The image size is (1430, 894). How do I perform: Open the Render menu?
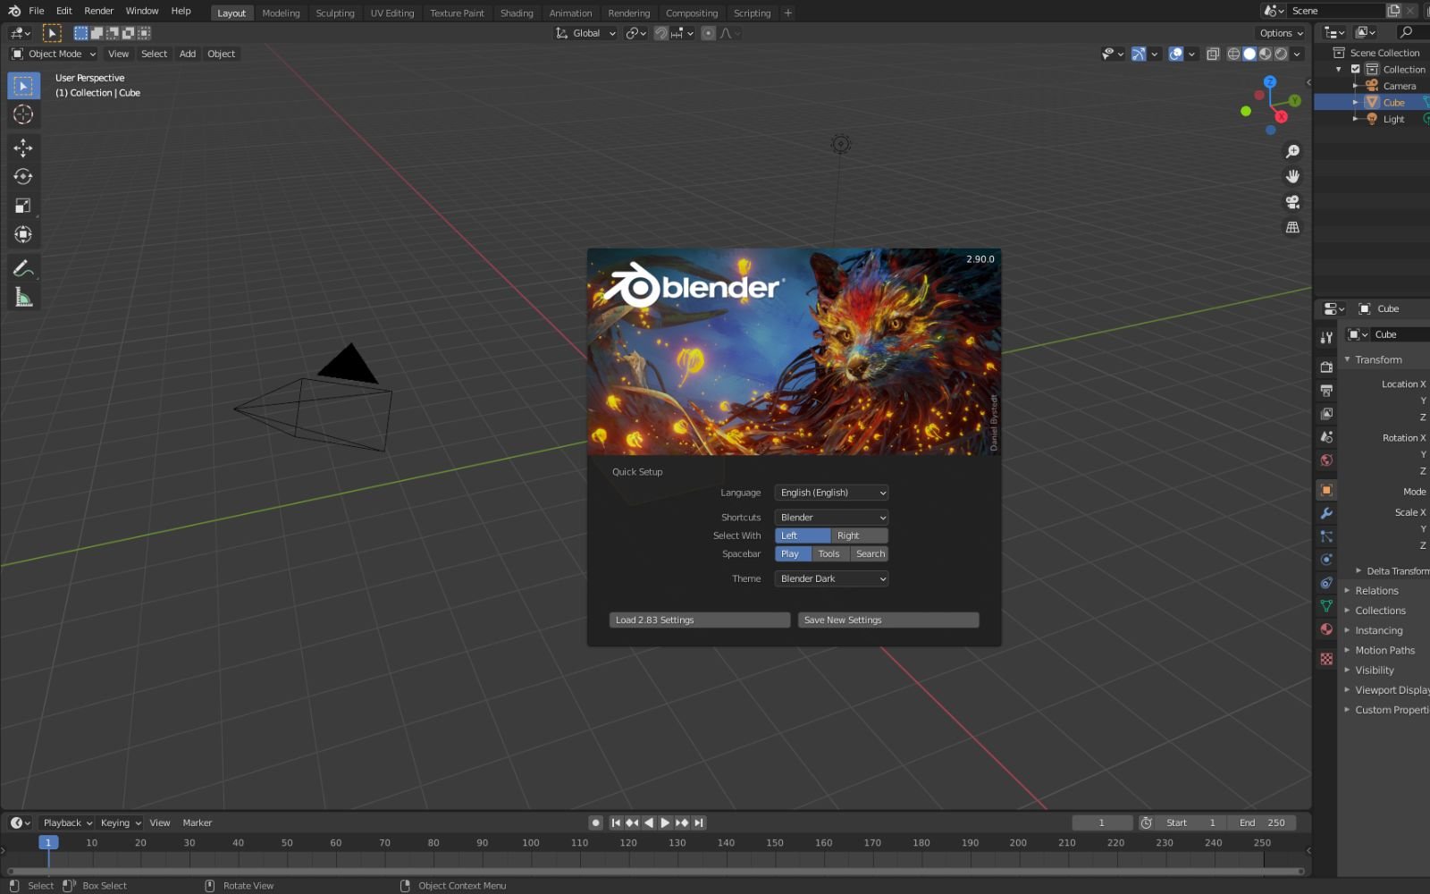click(98, 11)
